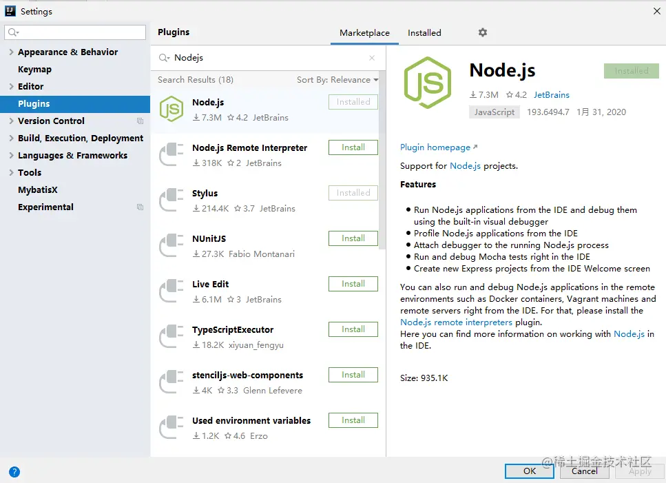
Task: Click the NUnitJS plugin icon
Action: (171, 245)
